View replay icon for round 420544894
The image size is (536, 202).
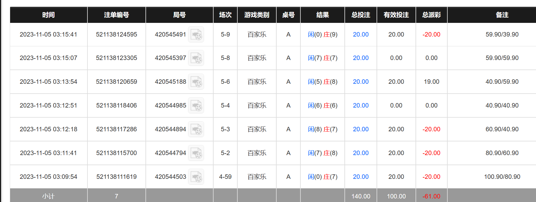coord(196,130)
